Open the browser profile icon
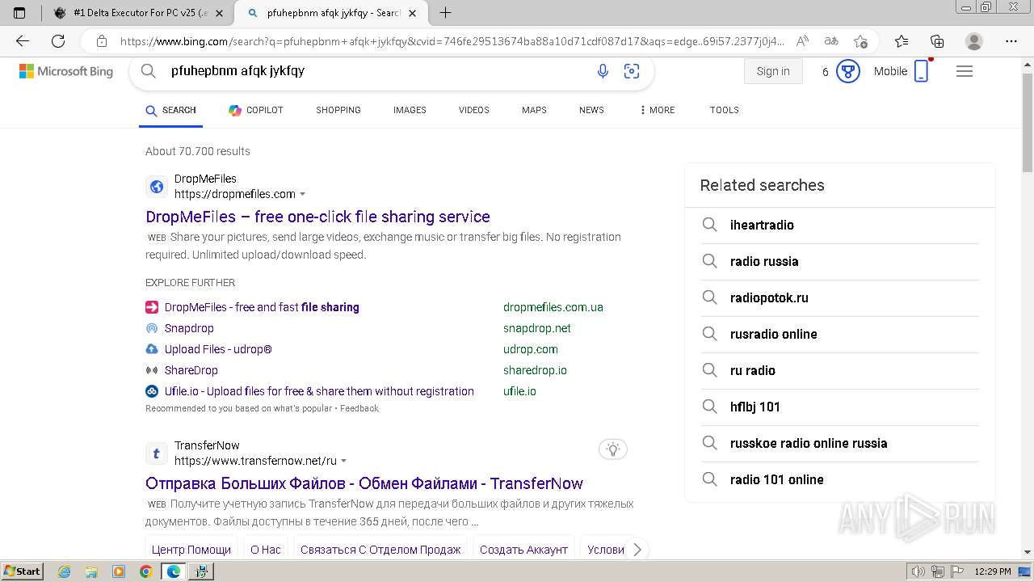 click(974, 41)
